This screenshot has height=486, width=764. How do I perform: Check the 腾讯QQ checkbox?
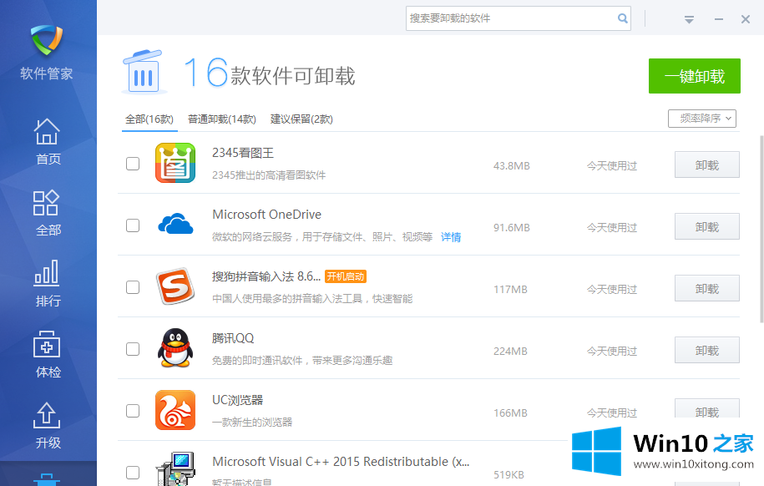(x=133, y=350)
